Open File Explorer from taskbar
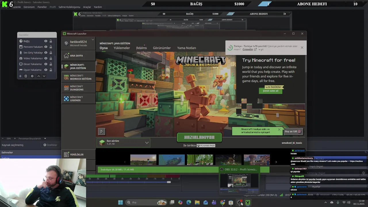Image resolution: width=368 pixels, height=207 pixels. click(197, 202)
